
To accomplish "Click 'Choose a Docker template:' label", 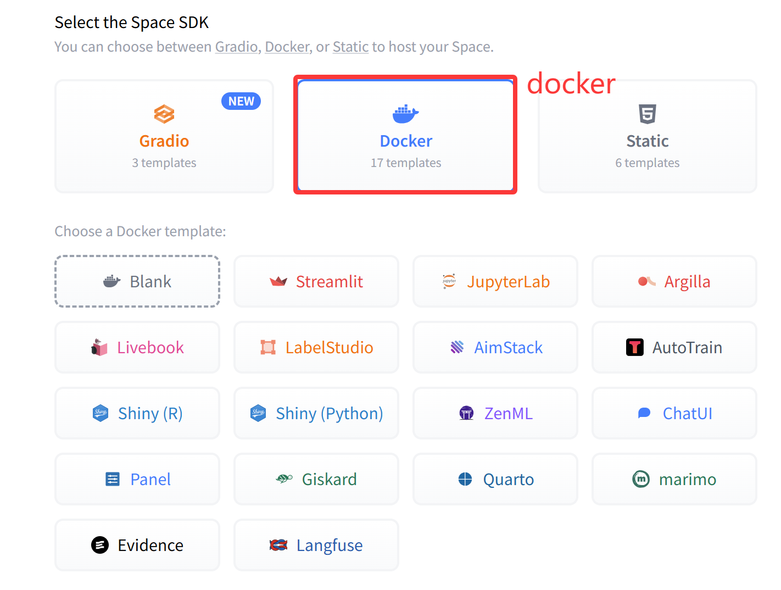I will click(141, 231).
